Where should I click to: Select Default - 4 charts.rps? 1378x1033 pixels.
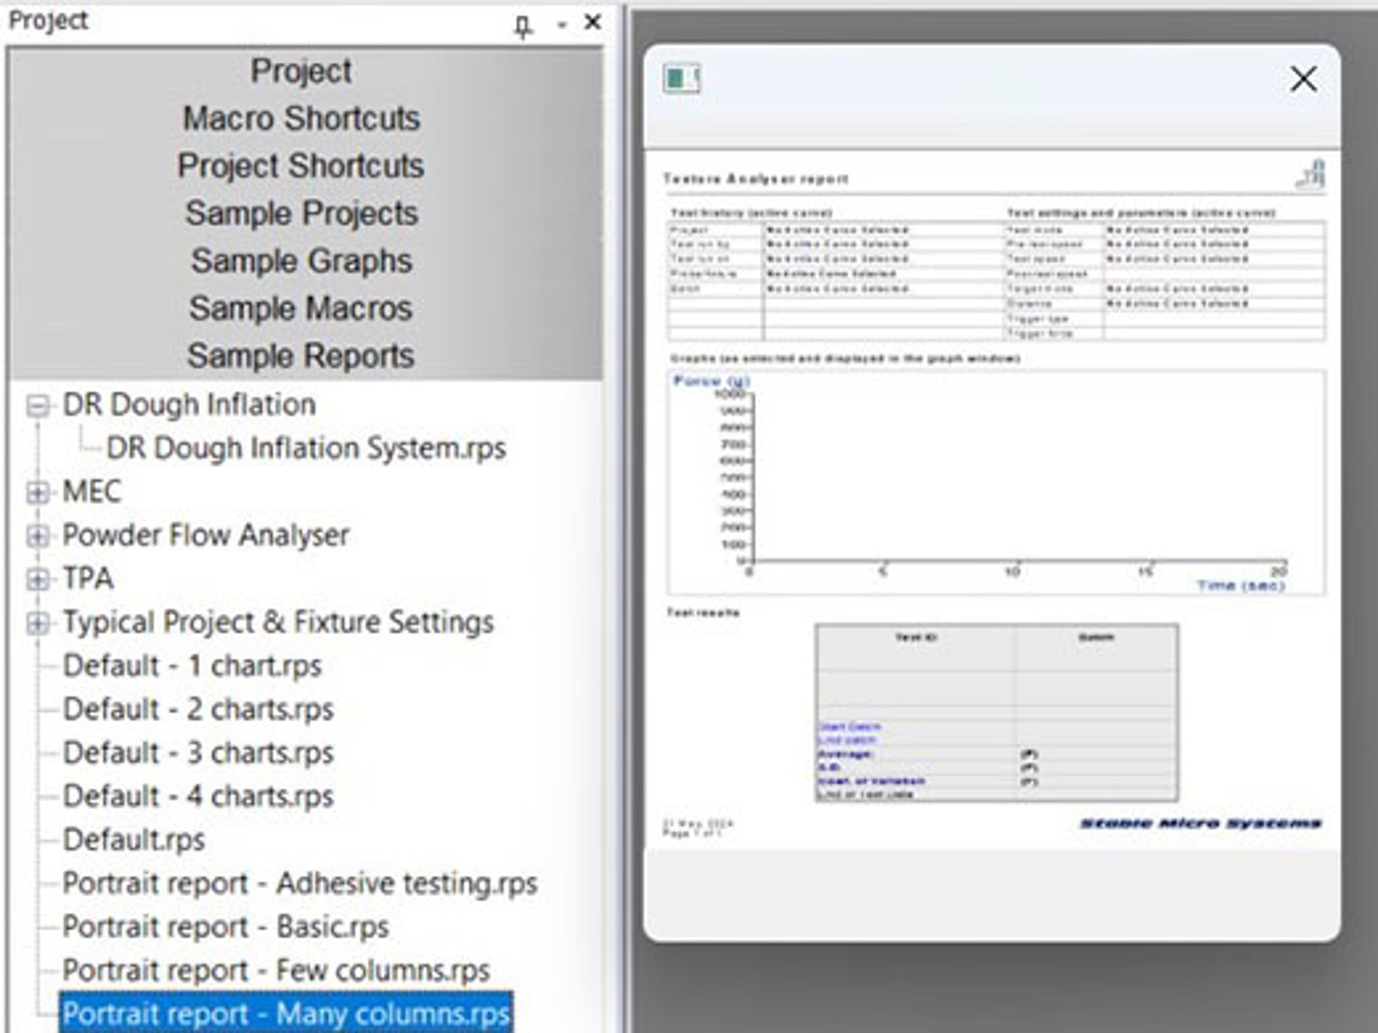click(x=198, y=795)
